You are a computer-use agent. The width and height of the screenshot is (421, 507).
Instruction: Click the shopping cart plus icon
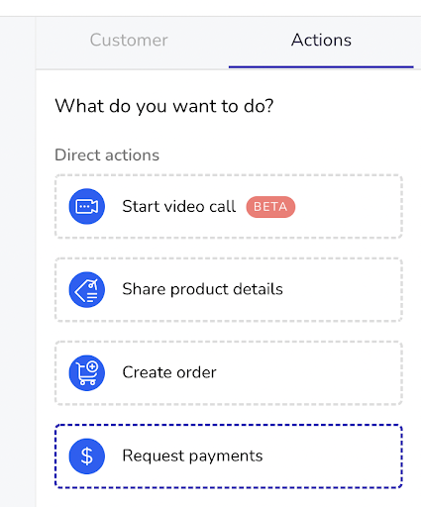click(87, 372)
